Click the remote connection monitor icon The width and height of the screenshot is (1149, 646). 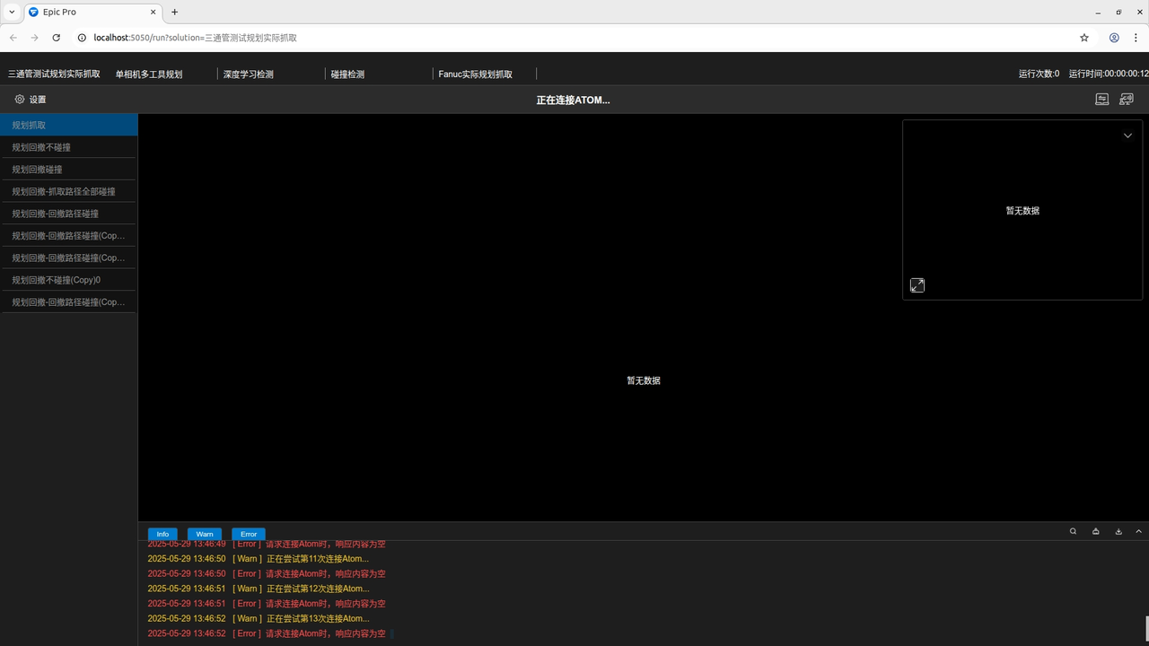click(1126, 100)
